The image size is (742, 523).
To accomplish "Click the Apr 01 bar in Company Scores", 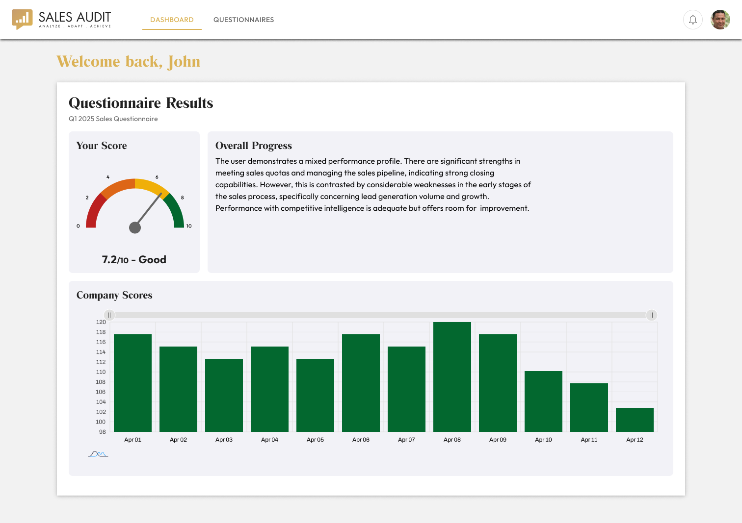I will 132,383.
